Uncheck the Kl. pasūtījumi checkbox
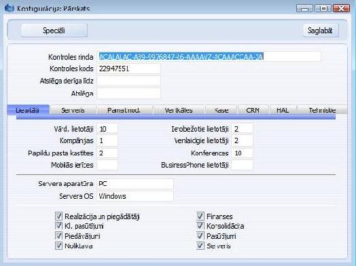 point(59,226)
